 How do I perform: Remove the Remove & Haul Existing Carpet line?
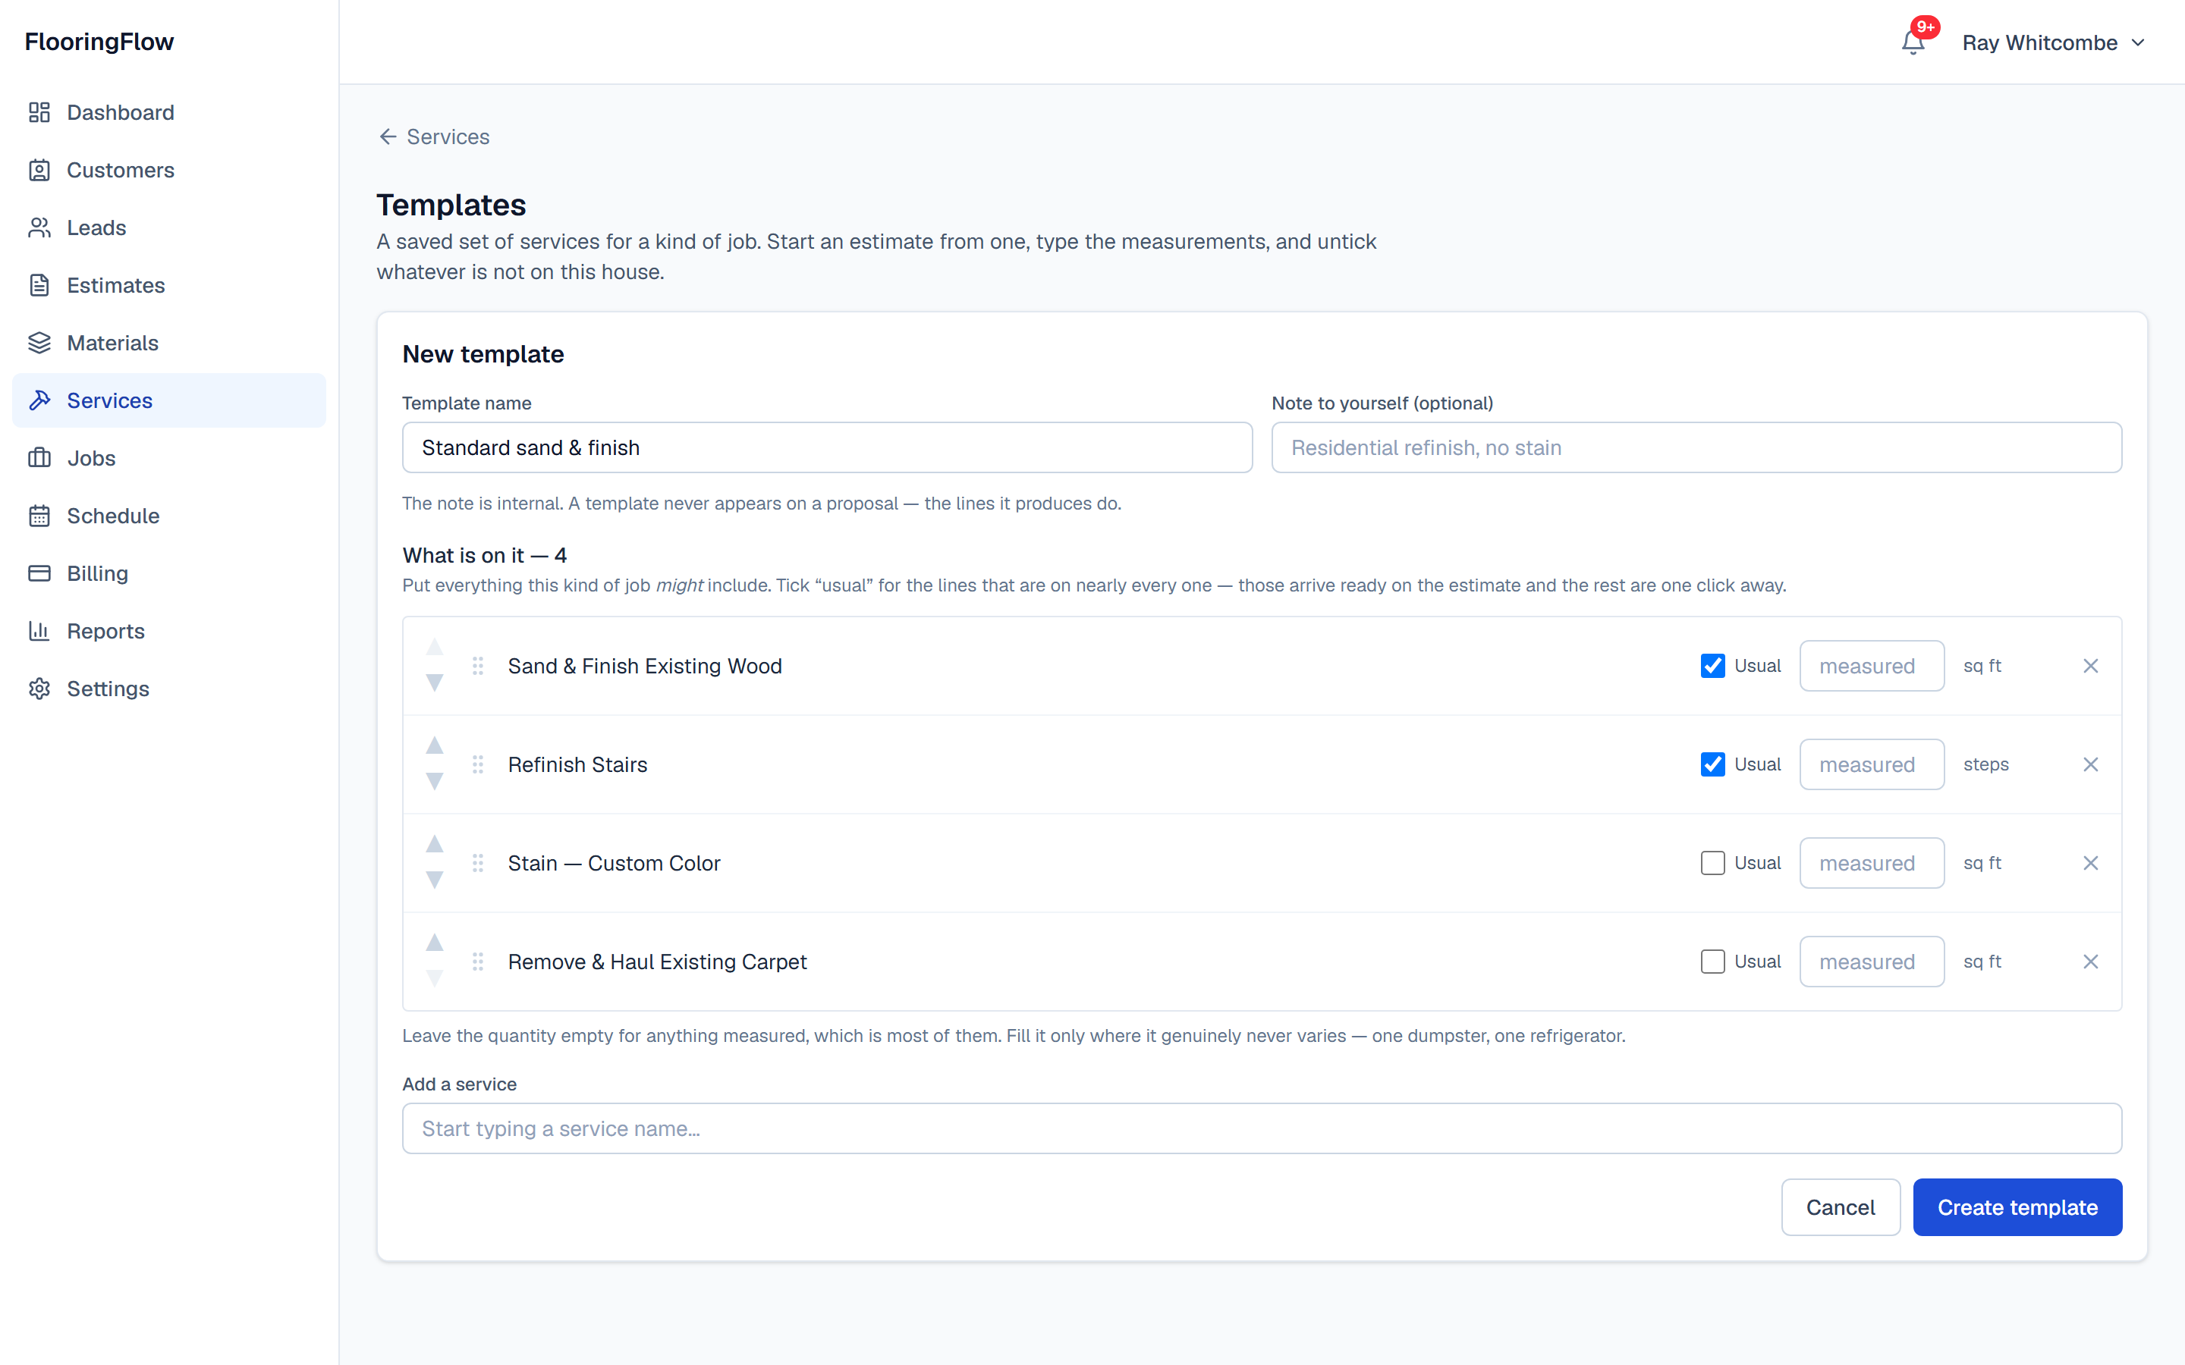2090,962
